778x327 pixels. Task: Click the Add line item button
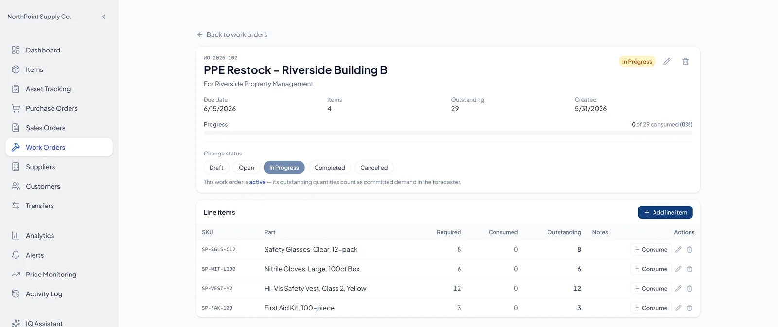pos(665,212)
